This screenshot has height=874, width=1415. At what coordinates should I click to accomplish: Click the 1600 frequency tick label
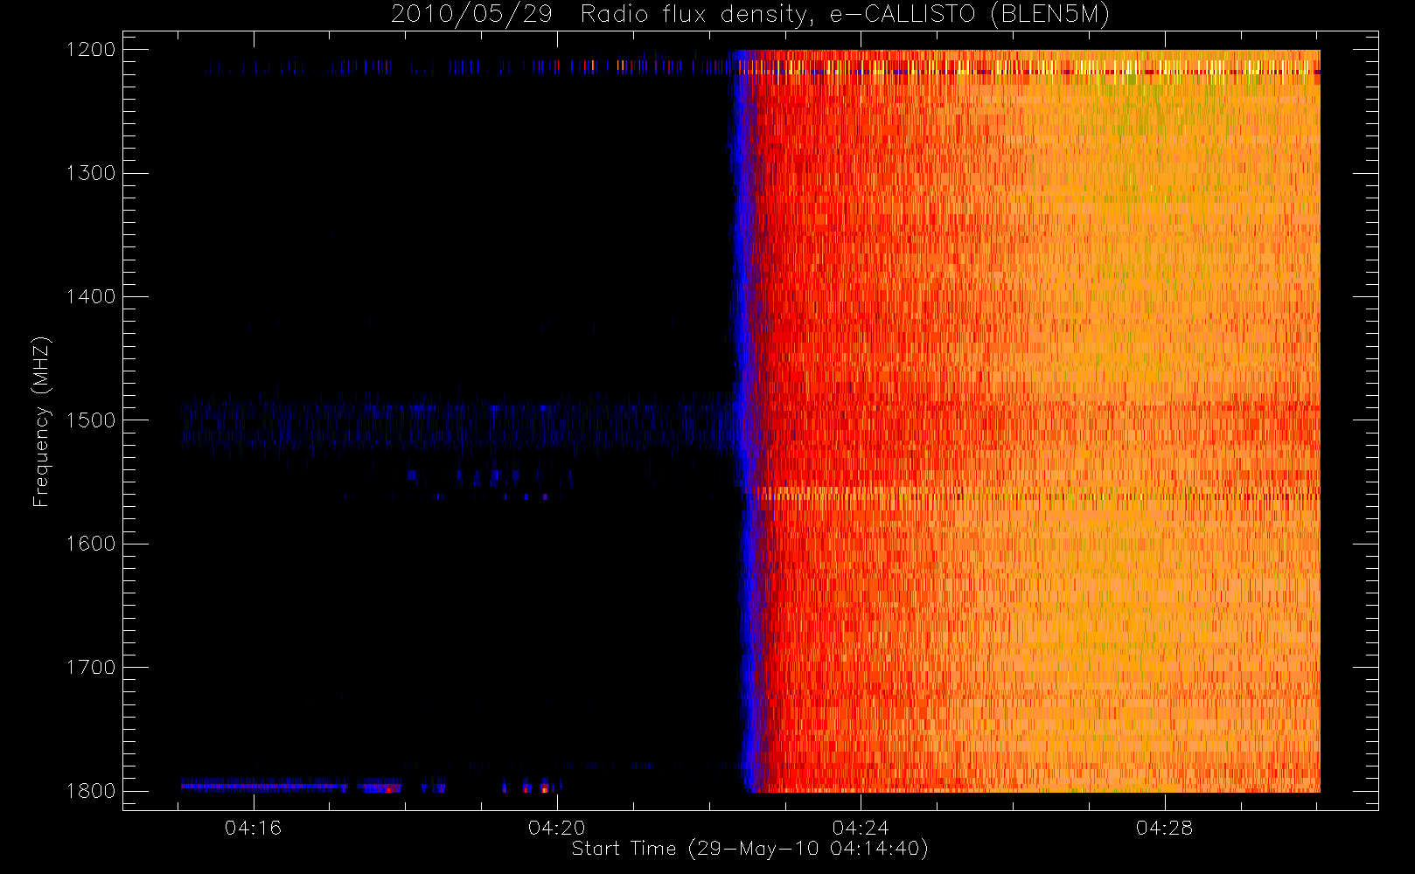[91, 544]
